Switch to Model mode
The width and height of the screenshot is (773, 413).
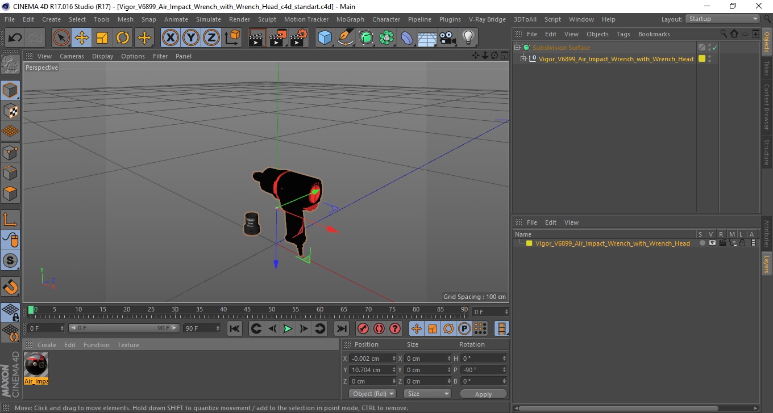pyautogui.click(x=10, y=90)
